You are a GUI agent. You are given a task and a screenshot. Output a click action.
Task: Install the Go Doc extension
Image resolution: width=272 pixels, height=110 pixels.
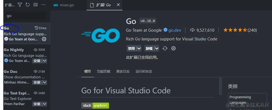37,82
